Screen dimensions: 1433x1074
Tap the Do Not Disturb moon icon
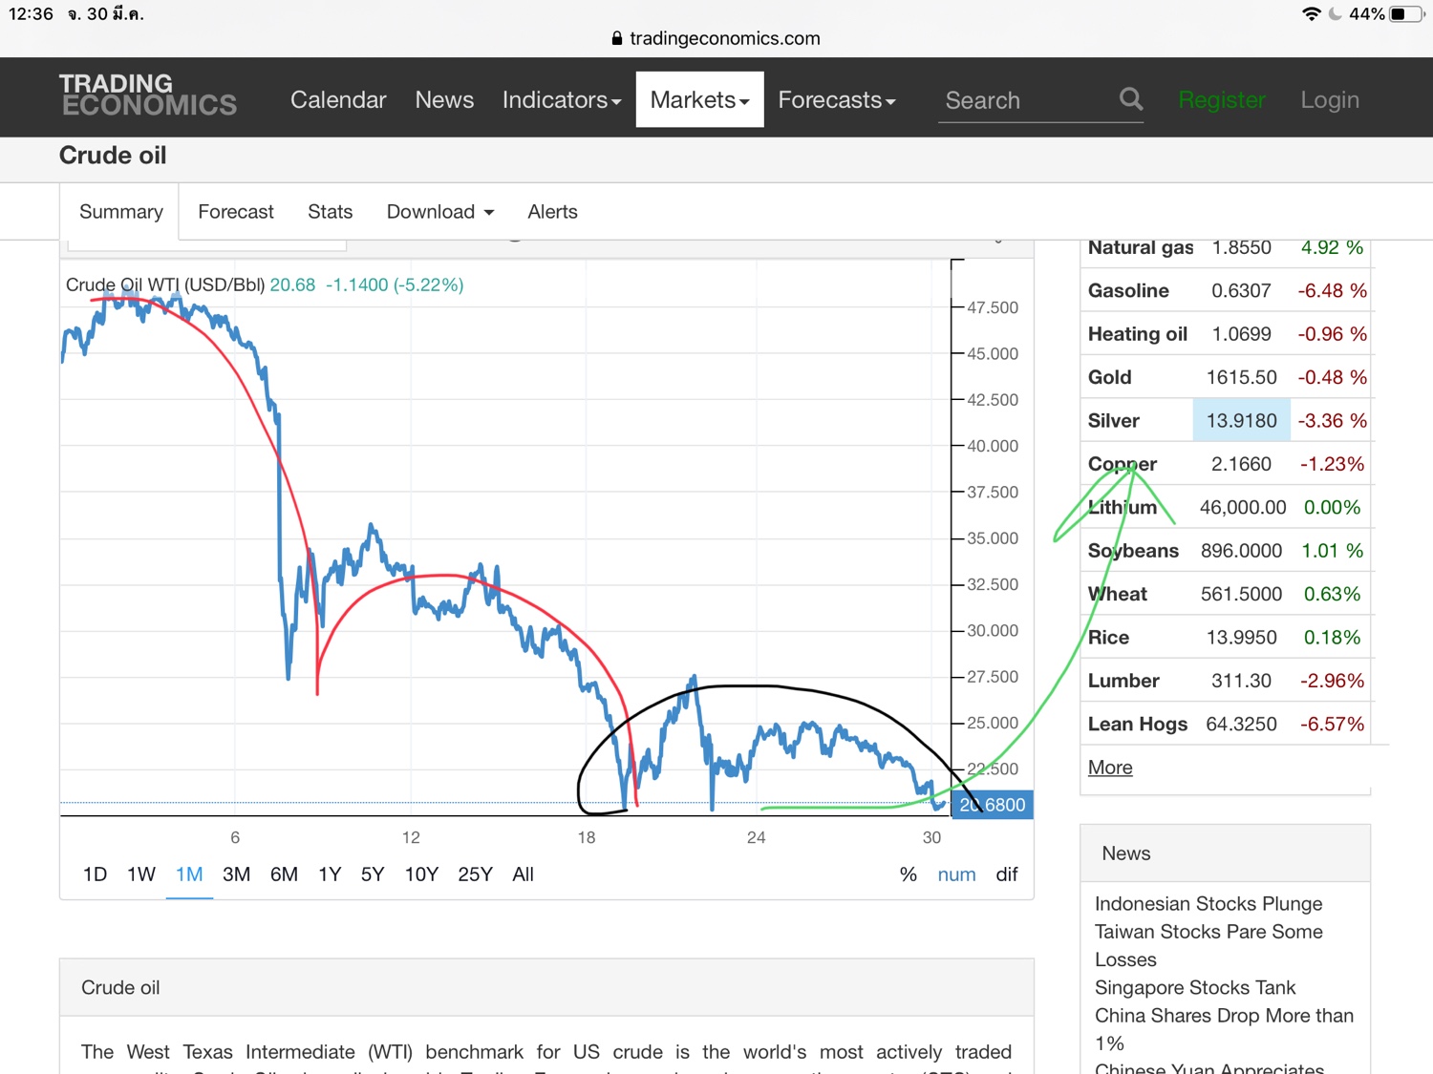coord(1335,13)
